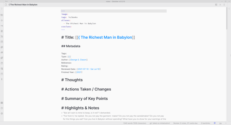This screenshot has height=125, width=231.
Task: Click the blocks-with-plus ribbon icon
Action: tap(2, 58)
